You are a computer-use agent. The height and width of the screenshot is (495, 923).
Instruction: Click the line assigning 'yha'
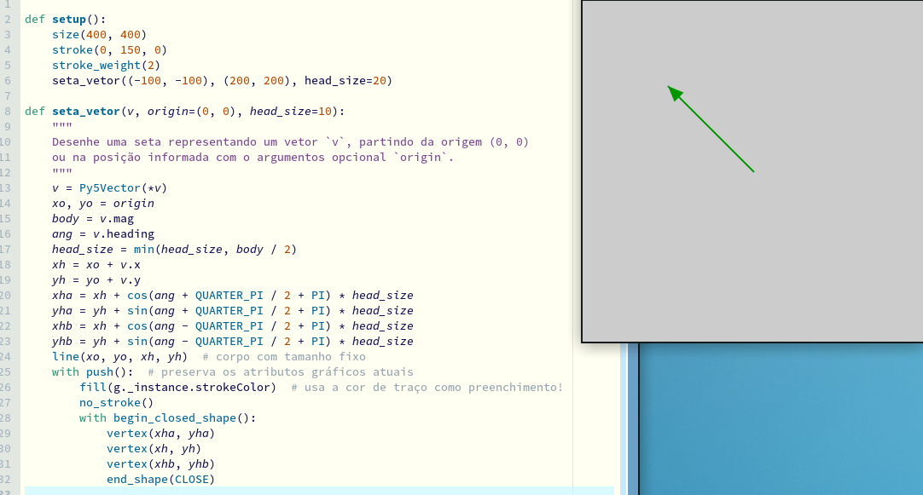click(x=233, y=310)
